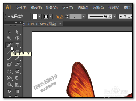This screenshot has height=101, width=136.
Task: Close the tools panel
Action: point(20,23)
